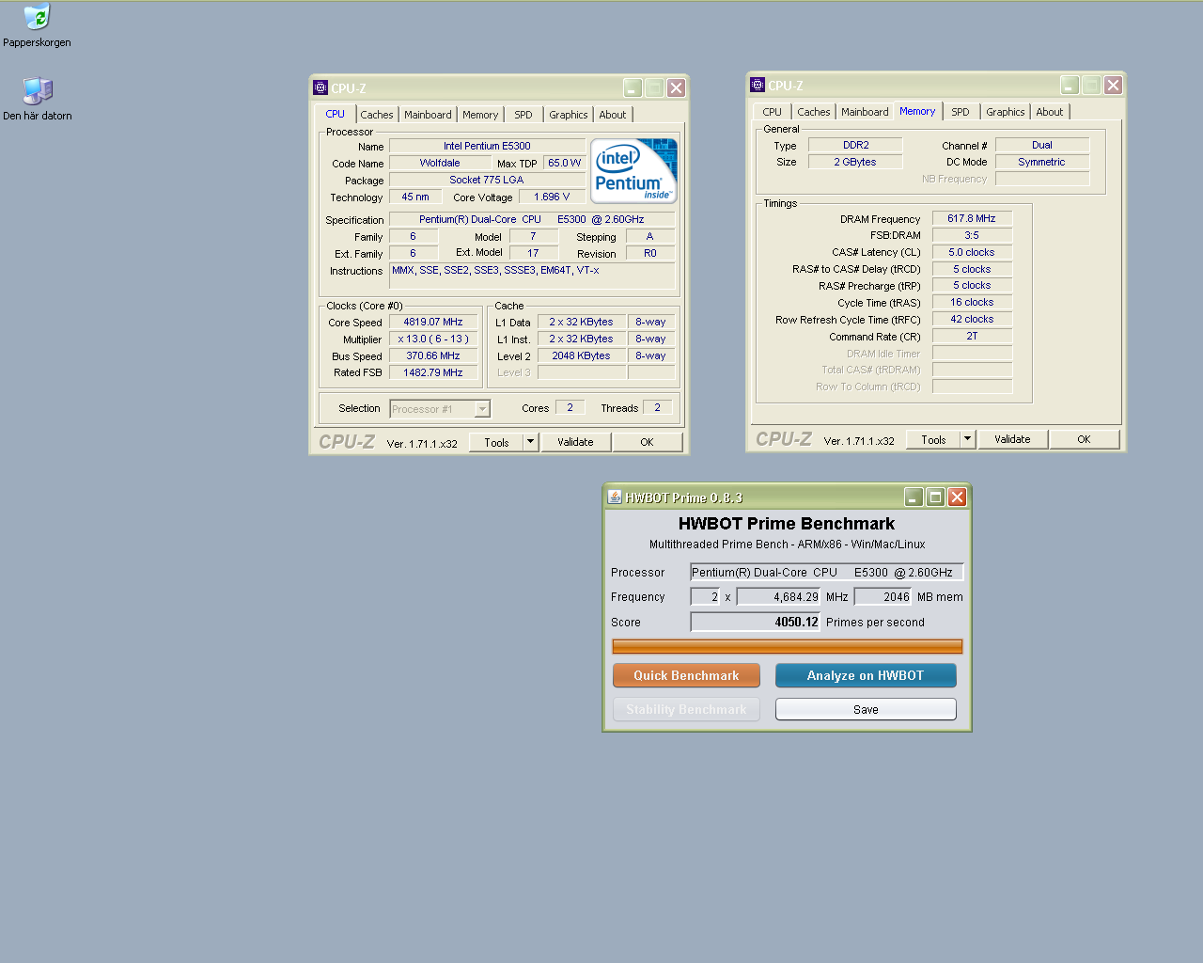This screenshot has width=1203, height=963.
Task: Open the Mainboard tab in the left CPU-Z window
Action: [x=428, y=115]
